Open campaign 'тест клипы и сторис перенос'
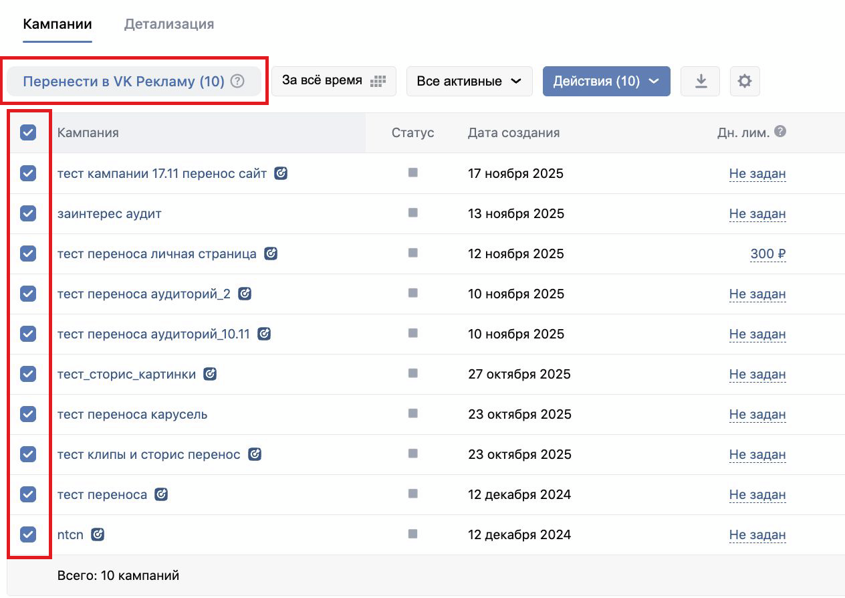This screenshot has width=845, height=598. (148, 454)
